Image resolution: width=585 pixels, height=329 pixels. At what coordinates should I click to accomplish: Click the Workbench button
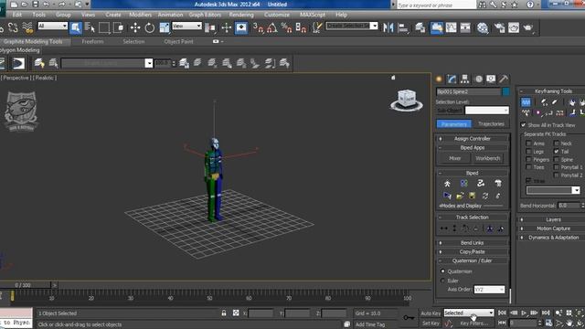tap(487, 158)
